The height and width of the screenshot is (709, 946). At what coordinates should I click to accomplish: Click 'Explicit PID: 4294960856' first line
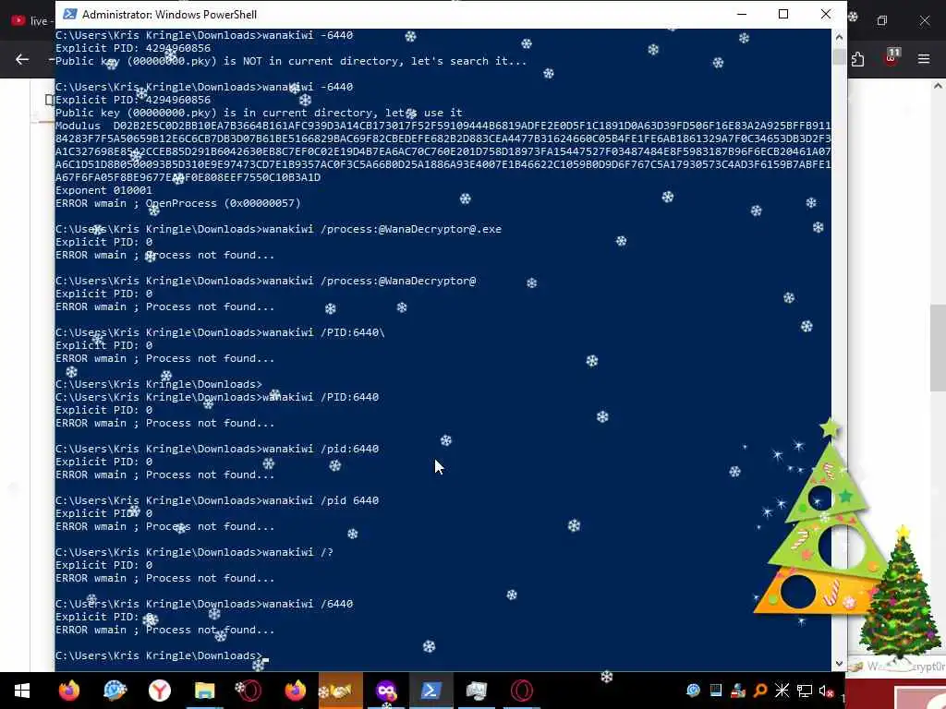(133, 48)
